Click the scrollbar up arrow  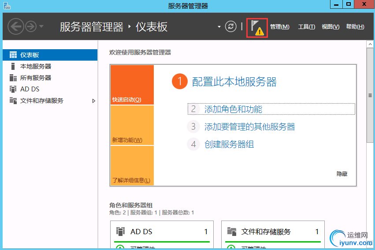tap(370, 44)
